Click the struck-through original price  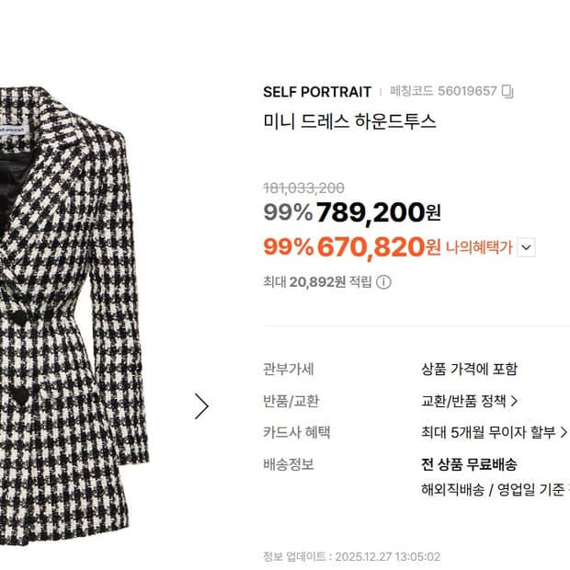click(304, 188)
